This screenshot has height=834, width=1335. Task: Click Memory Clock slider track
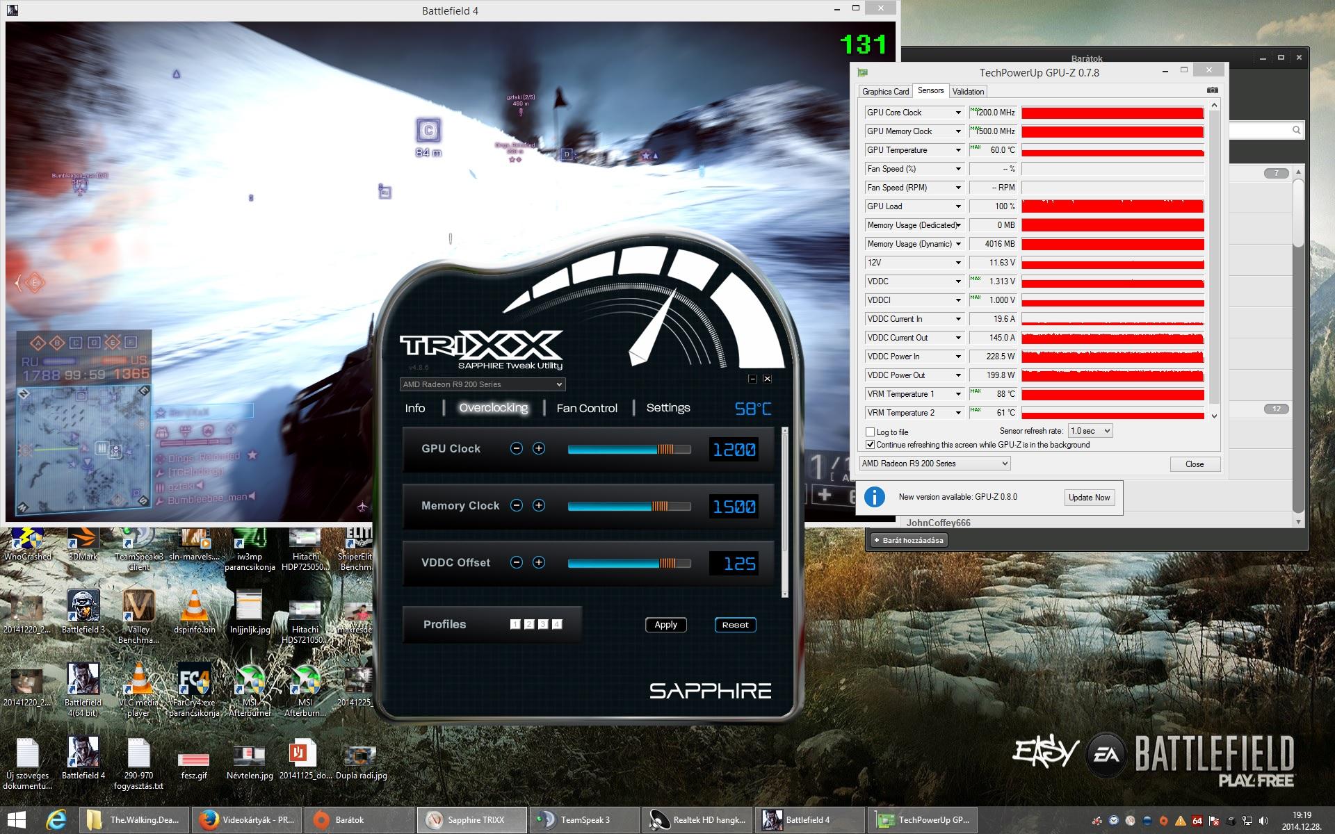[x=629, y=507]
